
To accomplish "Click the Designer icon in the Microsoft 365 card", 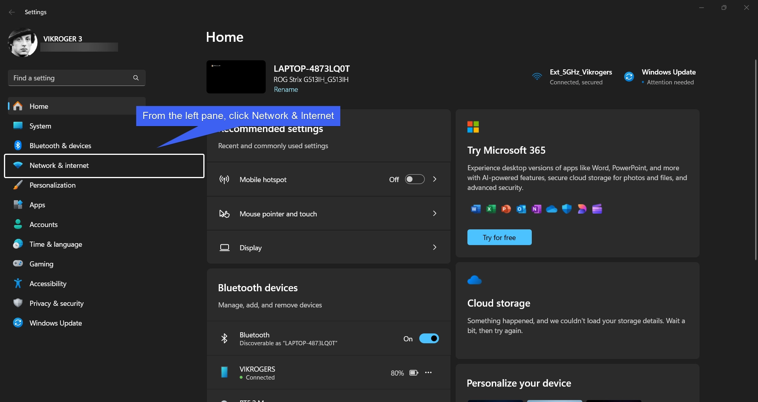I will [x=582, y=209].
